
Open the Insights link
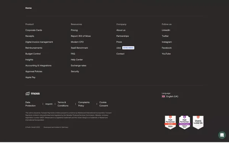tap(29, 60)
